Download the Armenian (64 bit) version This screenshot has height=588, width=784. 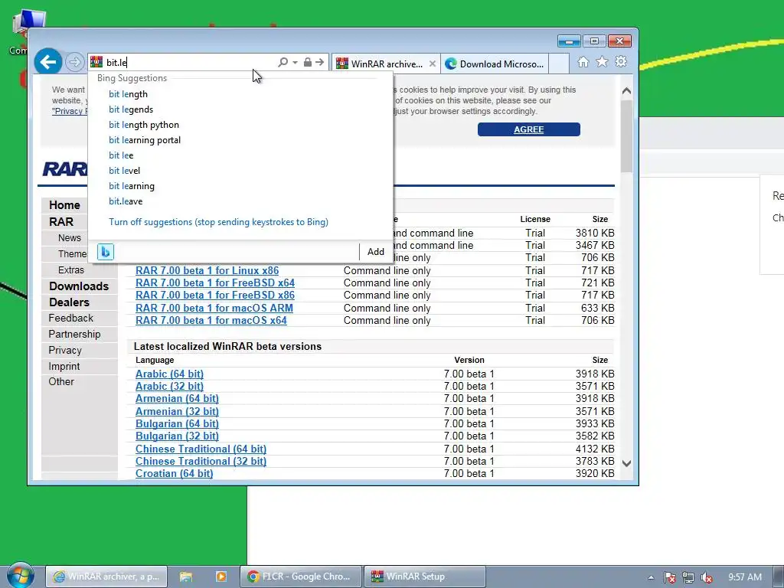click(177, 398)
